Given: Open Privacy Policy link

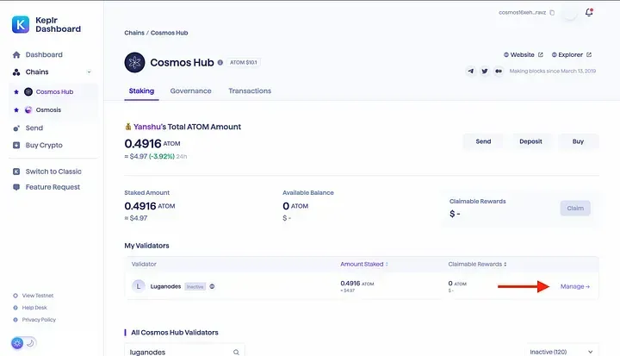Looking at the screenshot, I should [39, 320].
